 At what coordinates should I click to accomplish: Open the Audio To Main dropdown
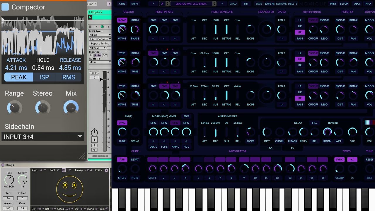[100, 62]
